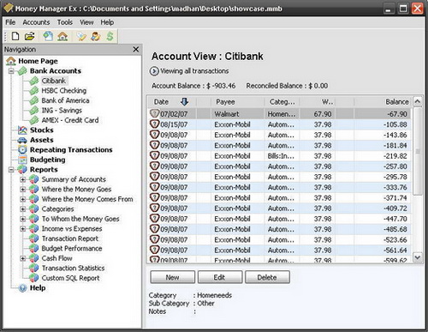Open the payee organizer people icon
The width and height of the screenshot is (428, 332).
point(95,36)
